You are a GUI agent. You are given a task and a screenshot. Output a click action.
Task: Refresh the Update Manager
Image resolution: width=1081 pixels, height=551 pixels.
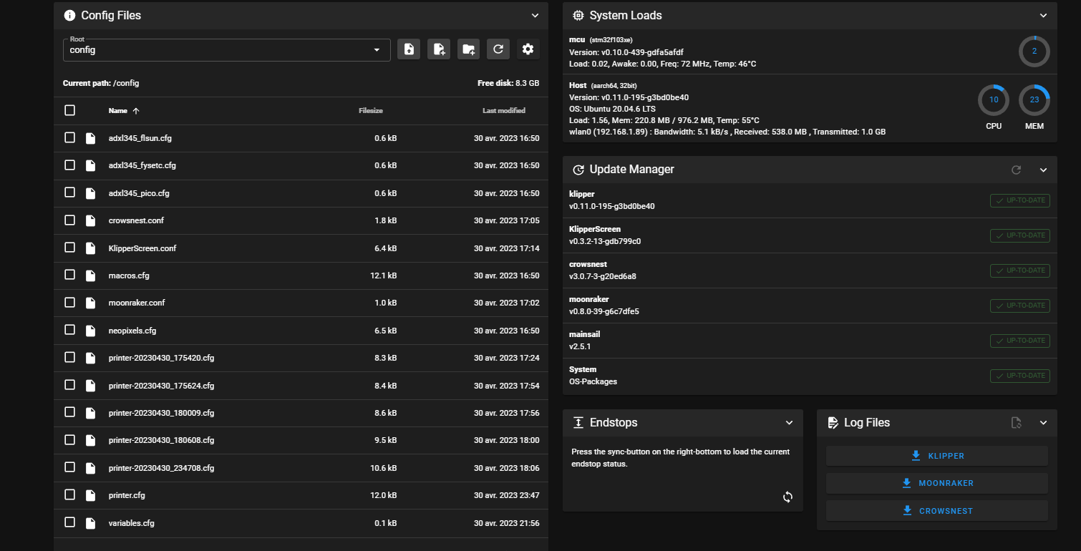point(1016,170)
